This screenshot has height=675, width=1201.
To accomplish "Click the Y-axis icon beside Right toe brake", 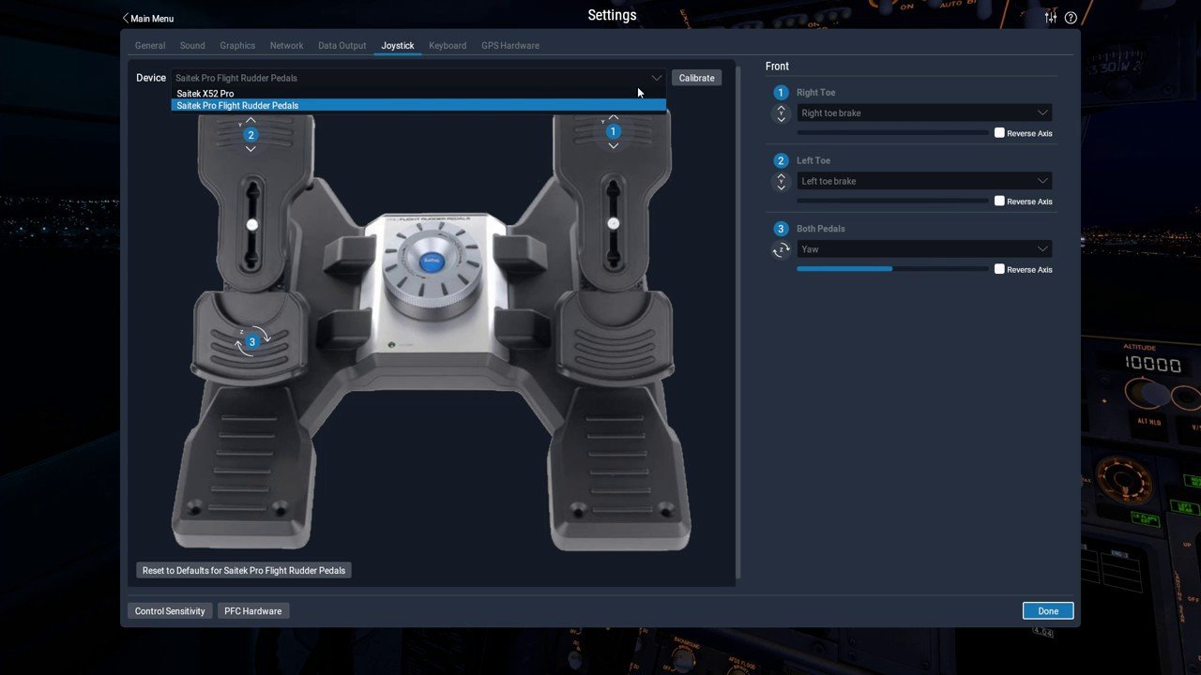I will (781, 113).
